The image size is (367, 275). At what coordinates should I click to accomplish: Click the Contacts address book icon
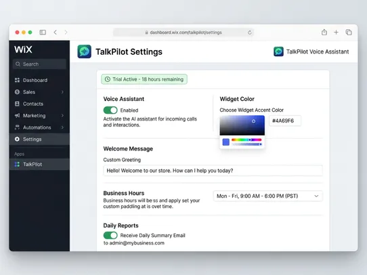click(17, 104)
